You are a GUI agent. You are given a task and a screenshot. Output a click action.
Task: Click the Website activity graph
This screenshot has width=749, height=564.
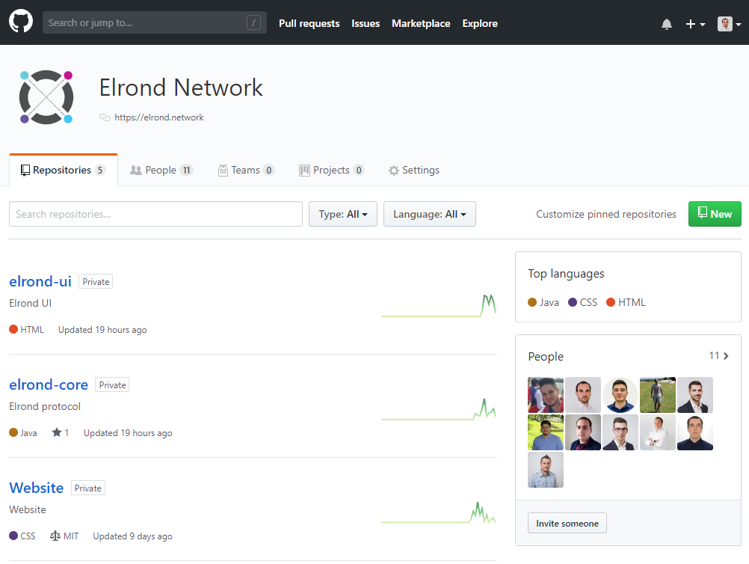439,512
